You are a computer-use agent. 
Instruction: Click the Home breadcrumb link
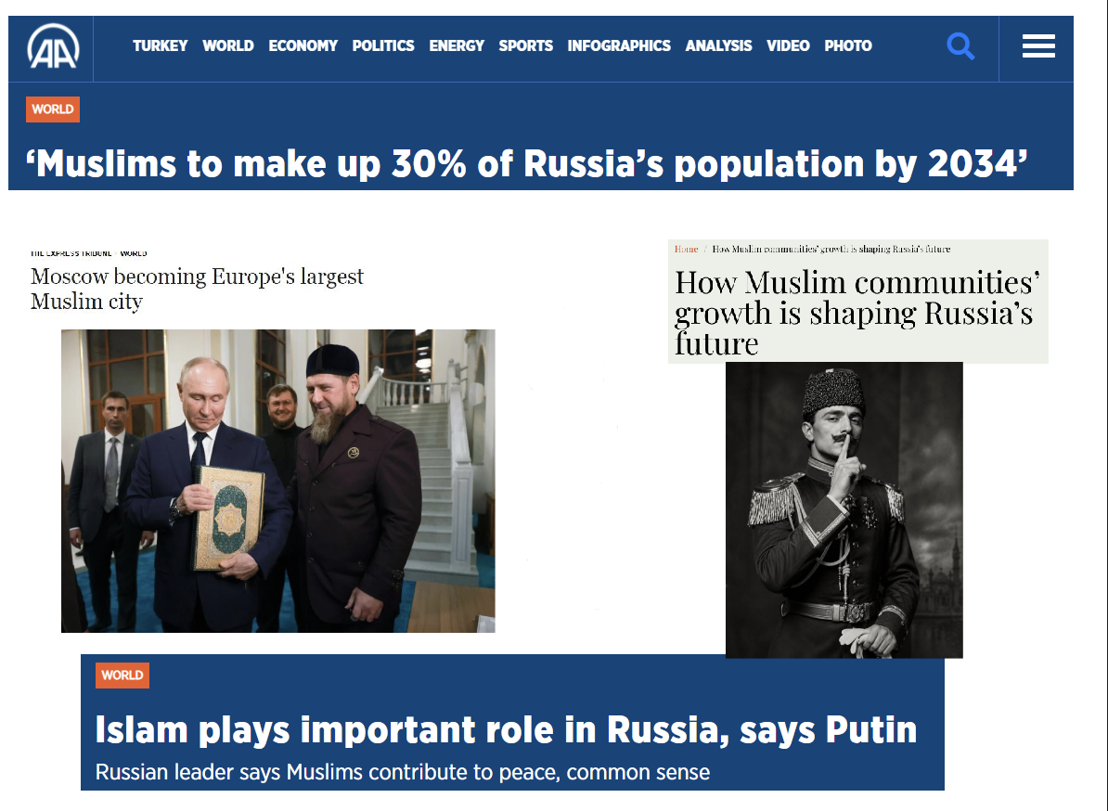[686, 250]
